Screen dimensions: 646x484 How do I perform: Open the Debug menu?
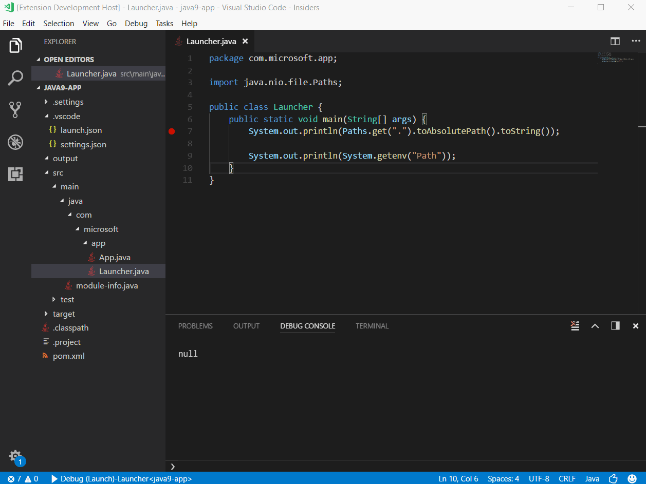[136, 23]
